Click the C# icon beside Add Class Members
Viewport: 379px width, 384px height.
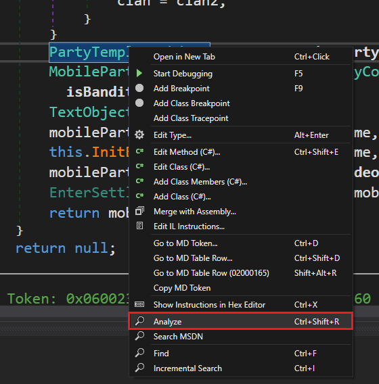[139, 181]
